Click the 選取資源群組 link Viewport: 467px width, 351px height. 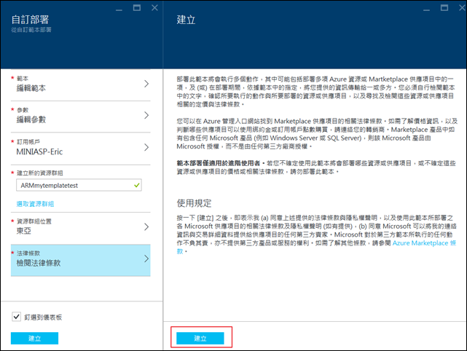point(35,204)
